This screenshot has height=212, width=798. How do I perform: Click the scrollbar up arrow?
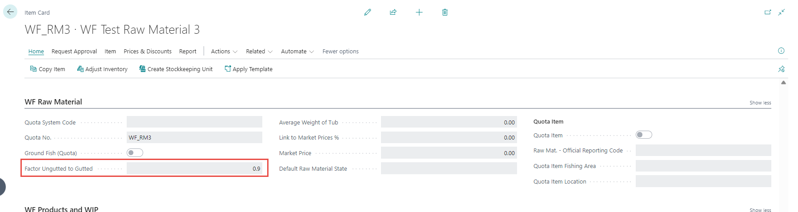pos(784,83)
